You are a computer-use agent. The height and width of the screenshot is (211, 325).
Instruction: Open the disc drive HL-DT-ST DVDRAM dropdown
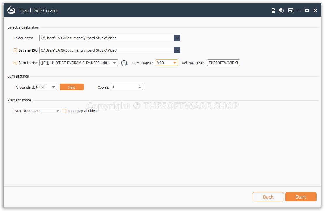pos(78,63)
